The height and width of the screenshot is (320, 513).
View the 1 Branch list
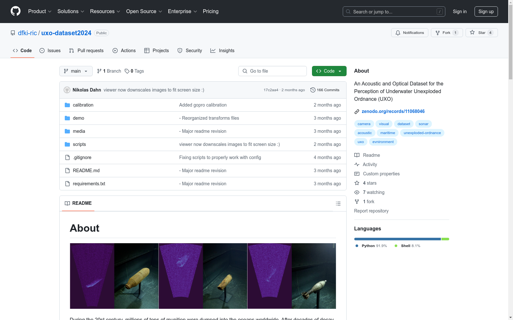[109, 71]
